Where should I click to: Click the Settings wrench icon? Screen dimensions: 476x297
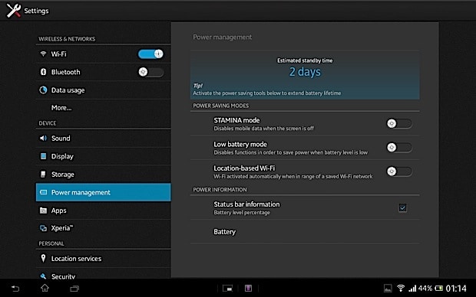click(x=14, y=11)
